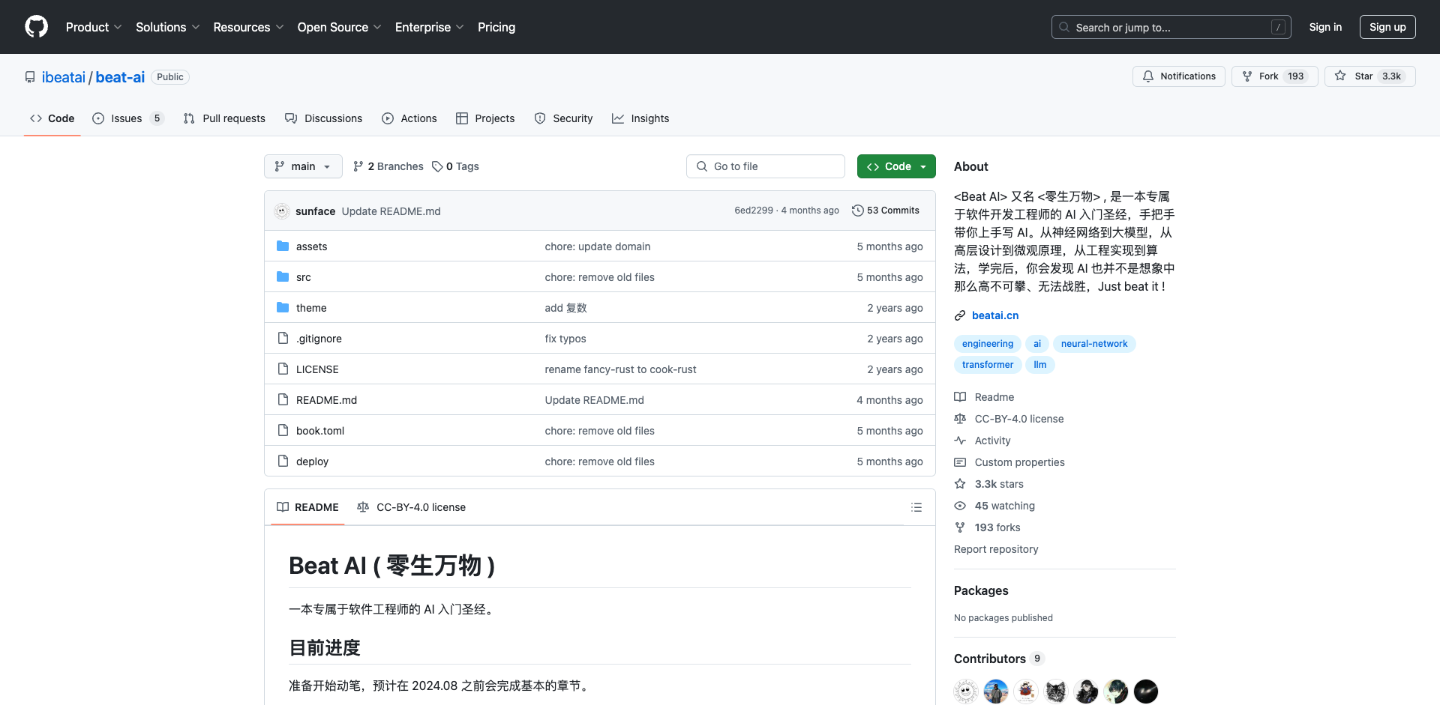Click the neural-network topic tag
The width and height of the screenshot is (1440, 705).
point(1094,344)
